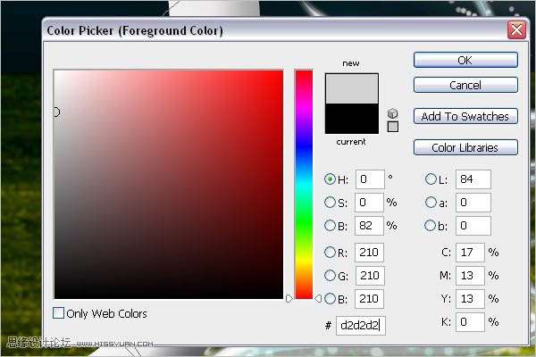Click the web-safe color cube warning icon

coord(393,113)
